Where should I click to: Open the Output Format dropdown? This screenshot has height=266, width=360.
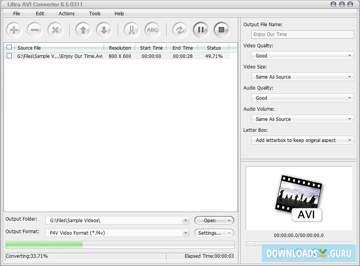click(x=186, y=233)
